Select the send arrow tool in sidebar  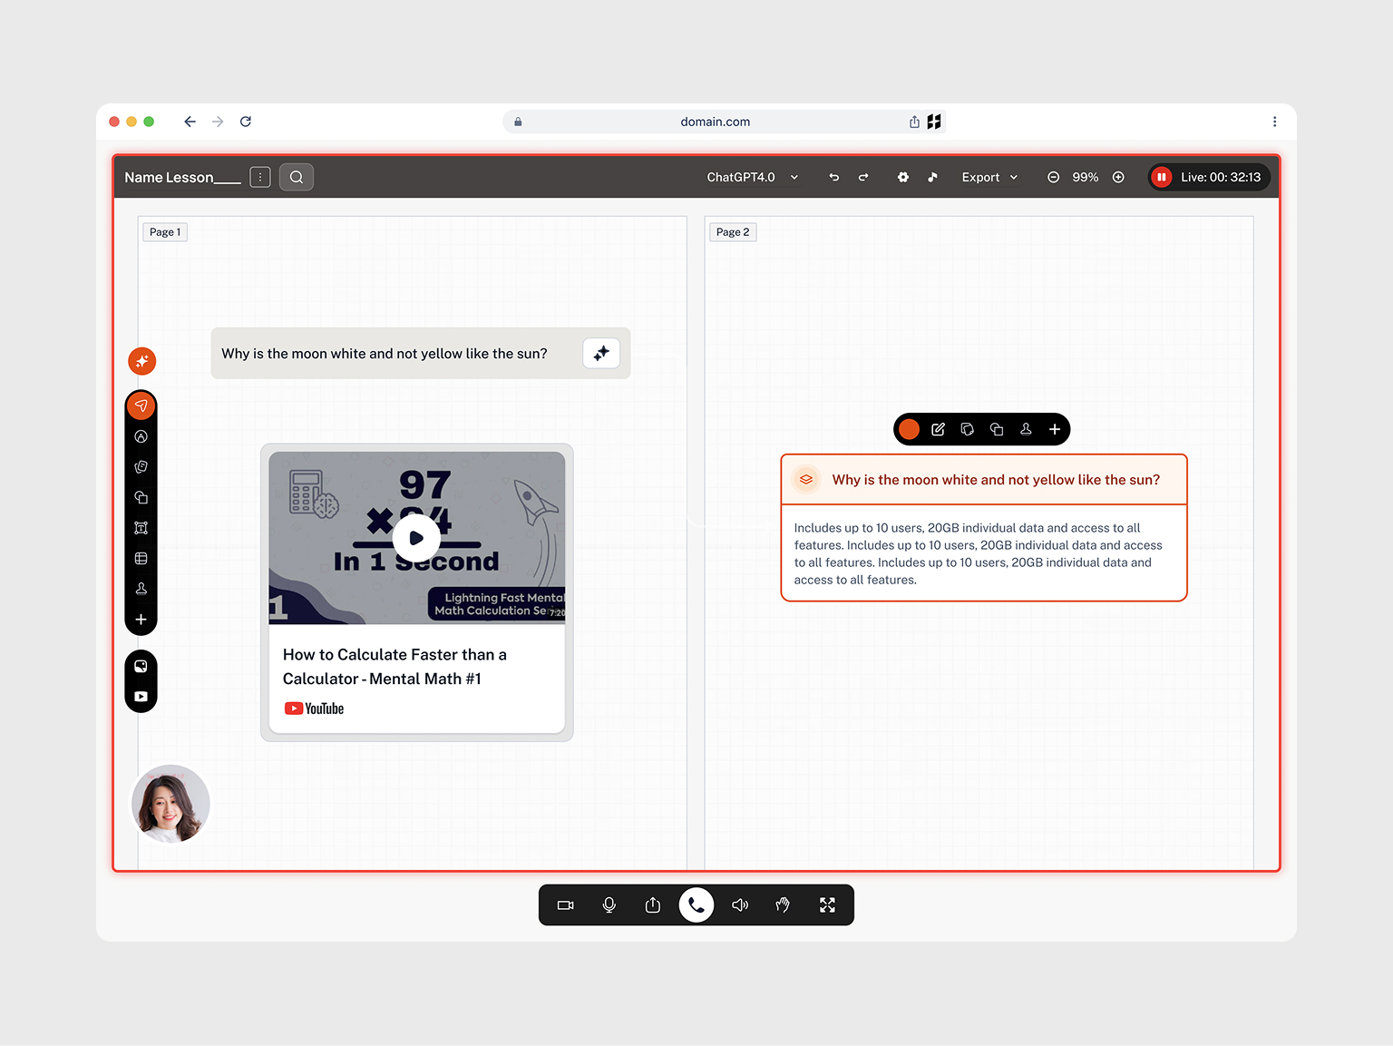141,406
